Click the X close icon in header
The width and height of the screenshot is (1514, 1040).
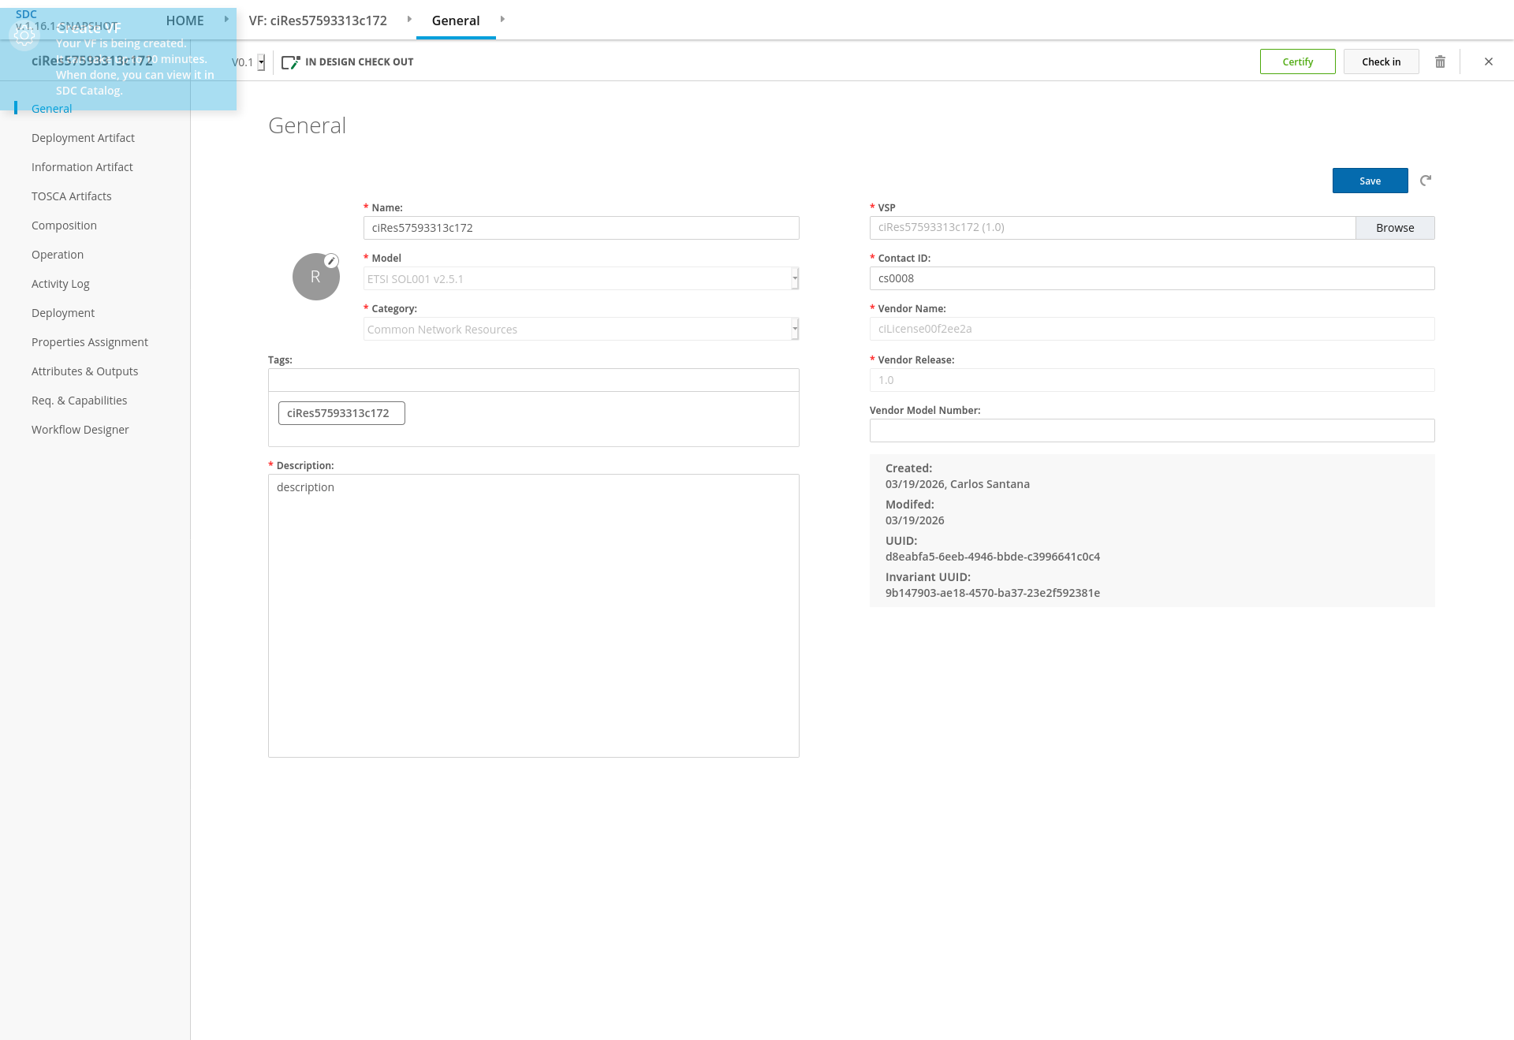1488,62
